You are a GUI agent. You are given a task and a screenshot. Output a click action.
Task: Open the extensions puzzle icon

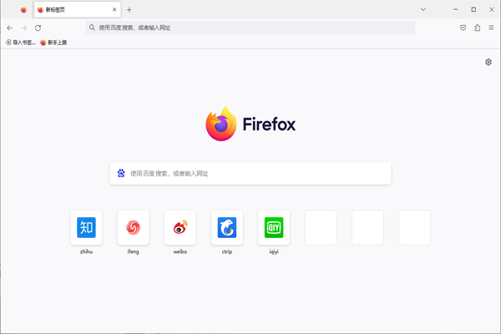pyautogui.click(x=477, y=28)
